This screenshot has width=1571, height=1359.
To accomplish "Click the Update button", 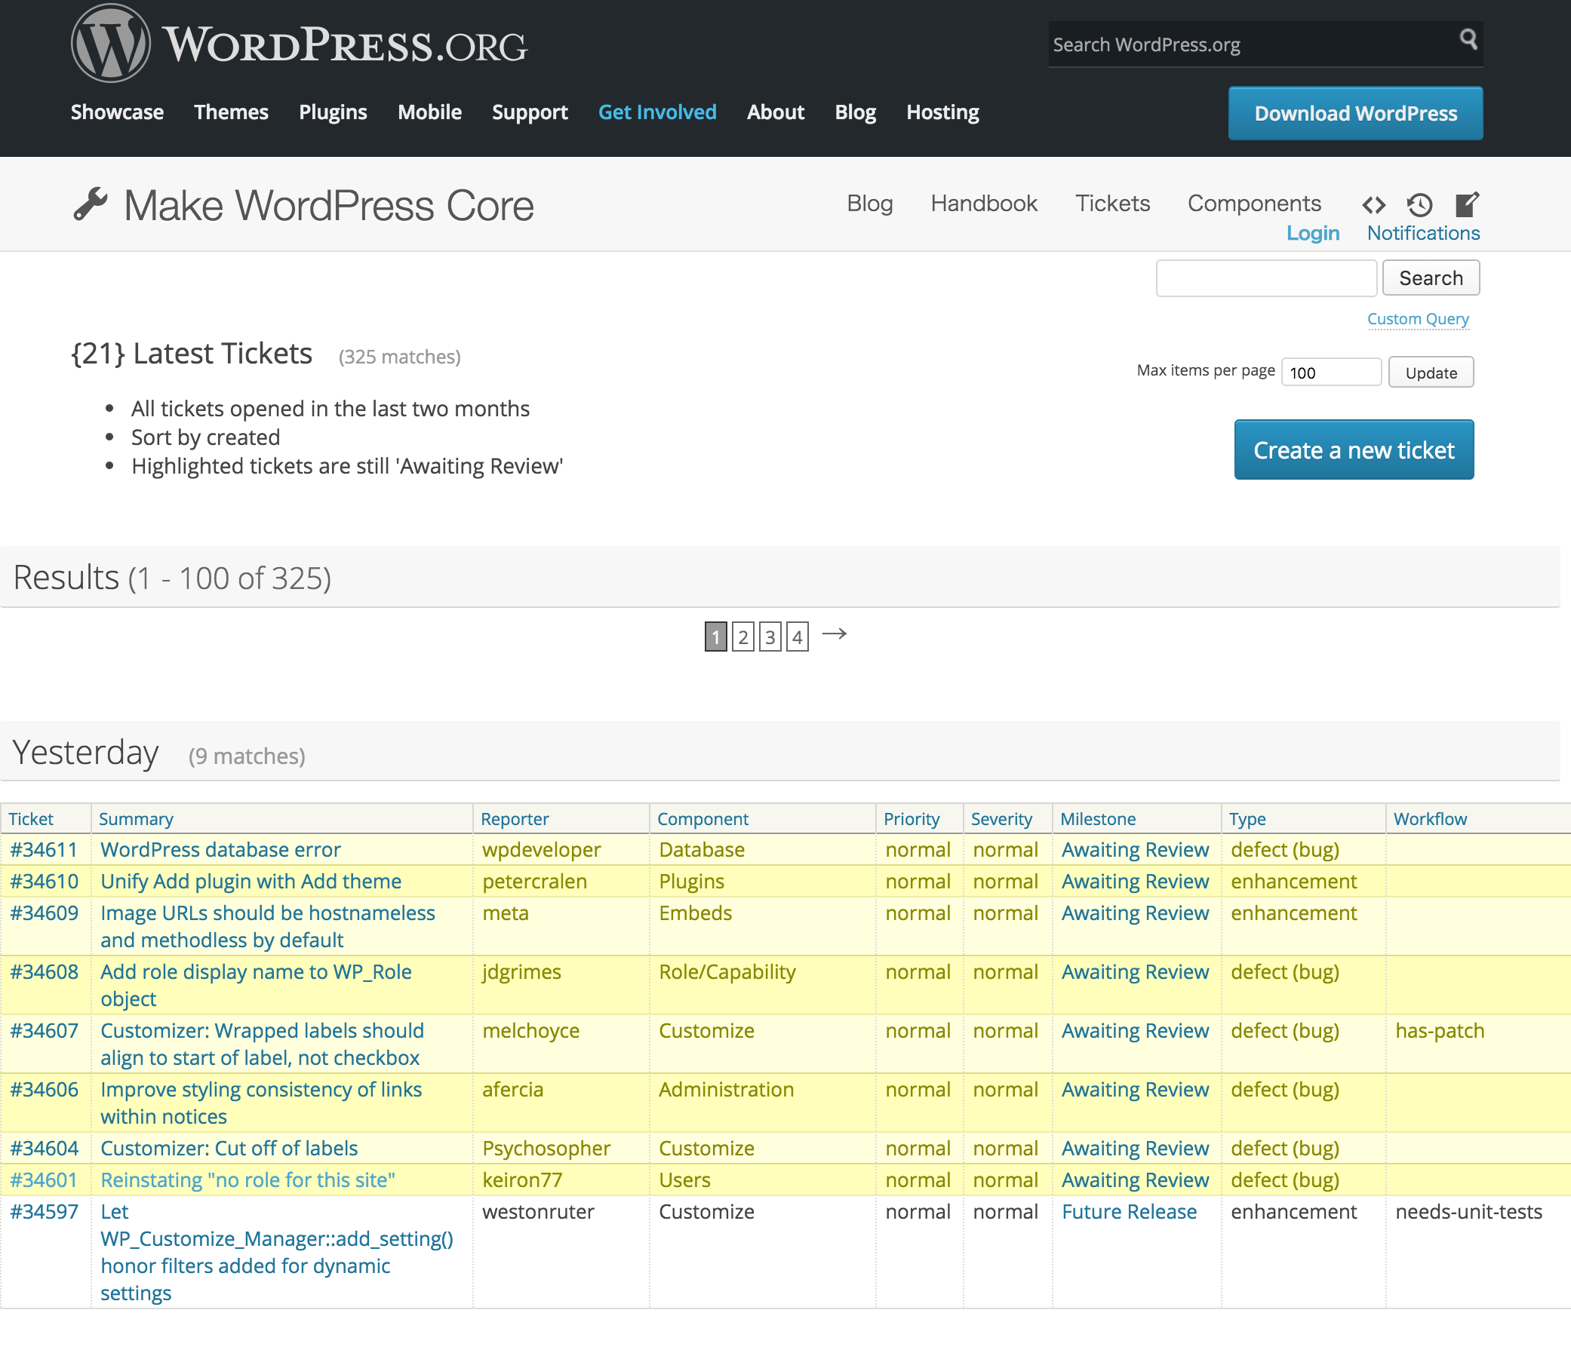I will tap(1431, 373).
